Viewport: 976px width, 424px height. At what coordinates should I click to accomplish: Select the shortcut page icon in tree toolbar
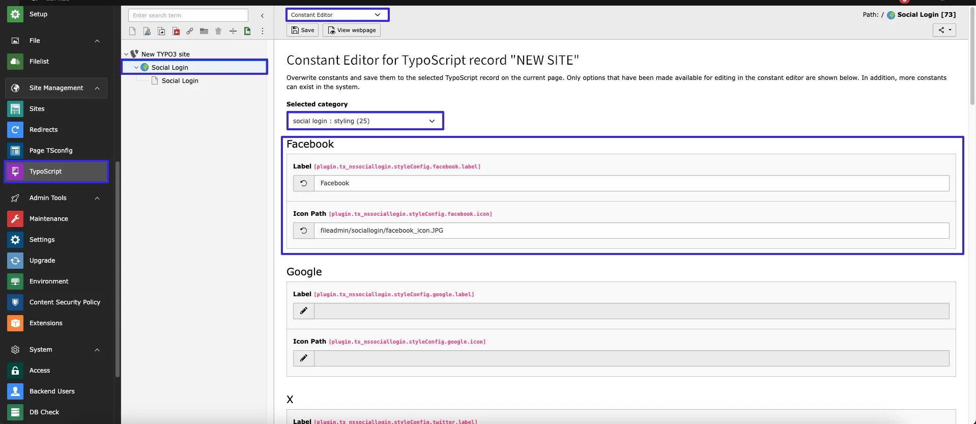[x=161, y=31]
